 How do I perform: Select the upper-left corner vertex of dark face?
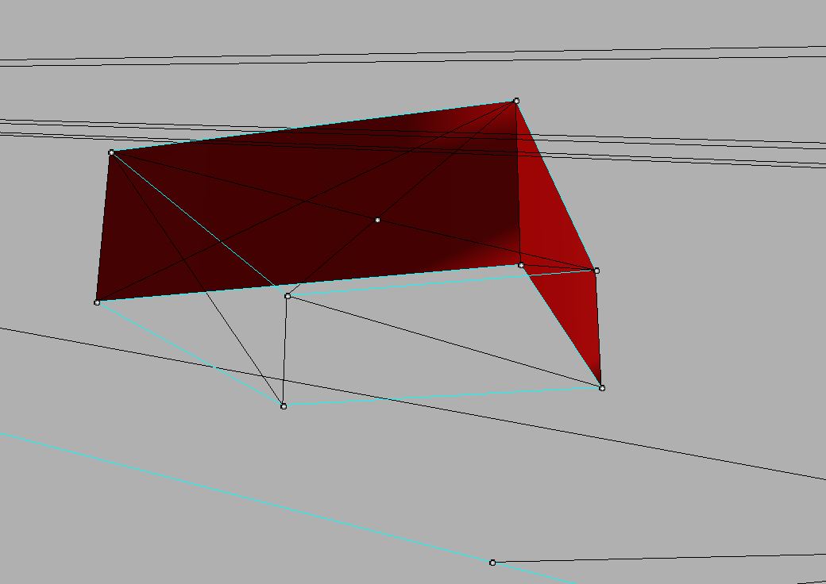[x=112, y=152]
